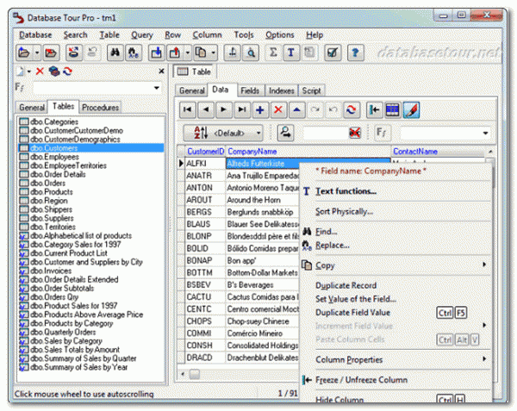Image resolution: width=517 pixels, height=411 pixels.
Task: Click the horizontal scrollbar thumb under grid
Action: (195, 374)
